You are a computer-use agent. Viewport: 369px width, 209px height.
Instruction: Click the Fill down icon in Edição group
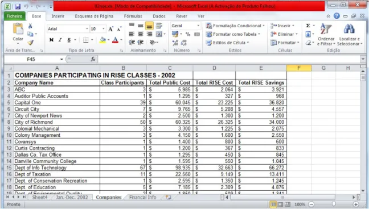pyautogui.click(x=308, y=34)
